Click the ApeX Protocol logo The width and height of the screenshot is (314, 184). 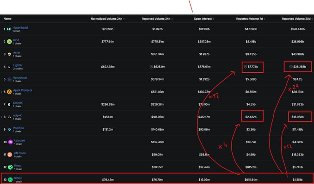(x=9, y=92)
